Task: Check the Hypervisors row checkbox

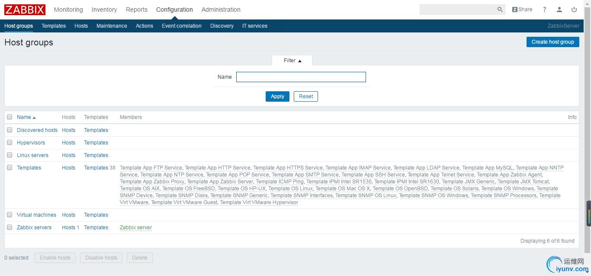Action: click(x=10, y=142)
